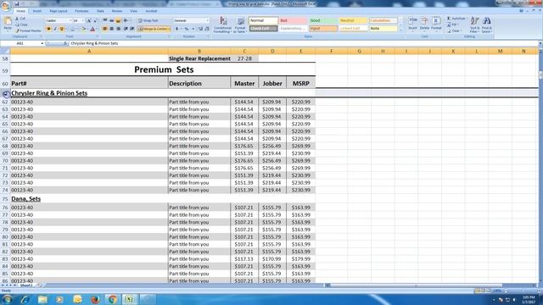The width and height of the screenshot is (543, 305).
Task: Toggle Bottom Align for cell
Action: [x=118, y=20]
